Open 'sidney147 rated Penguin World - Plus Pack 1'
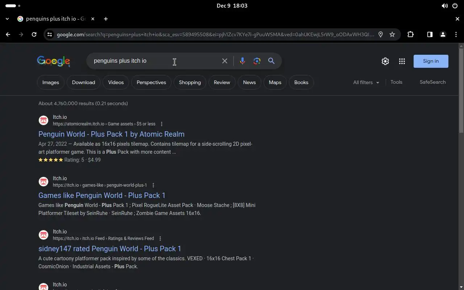 click(110, 249)
